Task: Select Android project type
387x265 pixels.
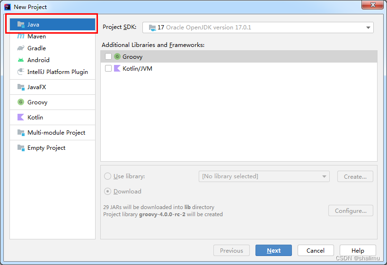Action: tap(53, 60)
